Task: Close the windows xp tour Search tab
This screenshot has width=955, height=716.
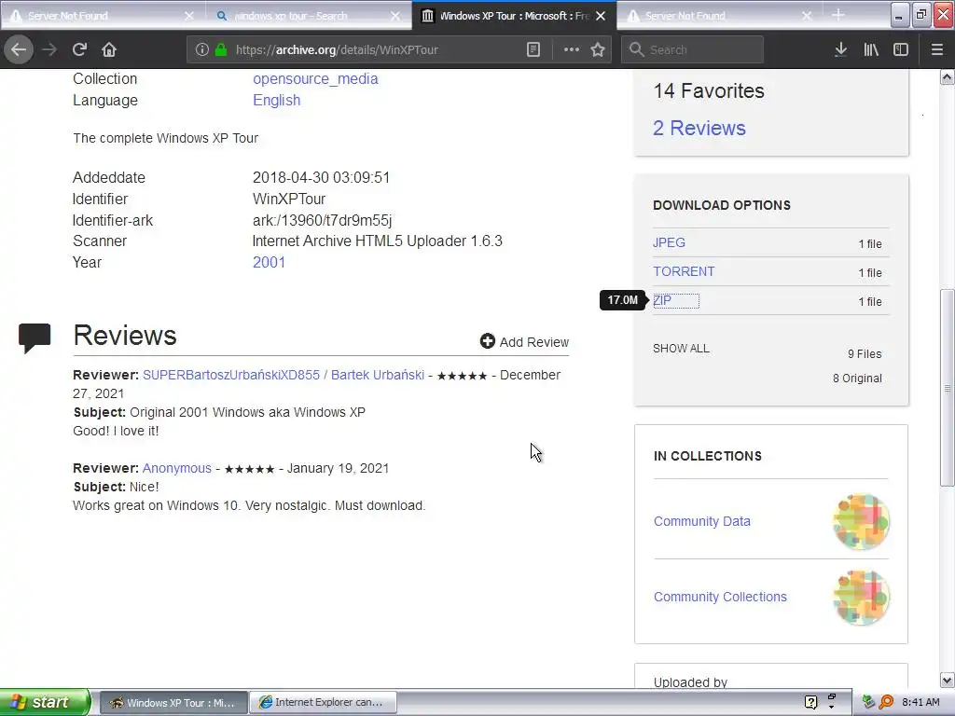Action: 395,16
